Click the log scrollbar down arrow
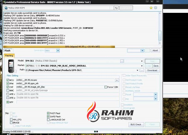 click(160, 43)
